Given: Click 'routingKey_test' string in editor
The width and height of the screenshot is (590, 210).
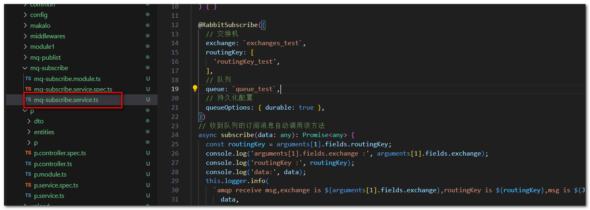Looking at the screenshot, I should [x=245, y=62].
